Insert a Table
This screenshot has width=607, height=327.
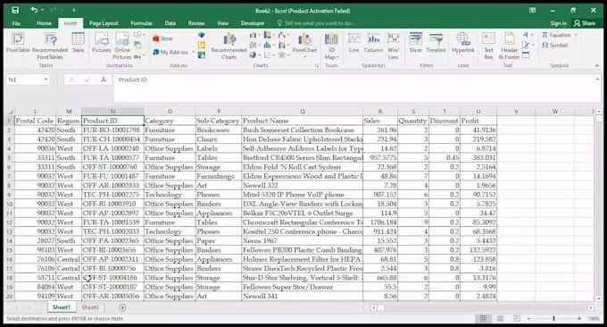(78, 43)
